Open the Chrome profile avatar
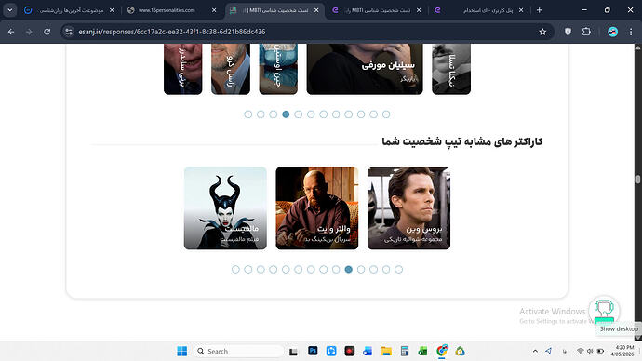642x361 pixels. 612,32
